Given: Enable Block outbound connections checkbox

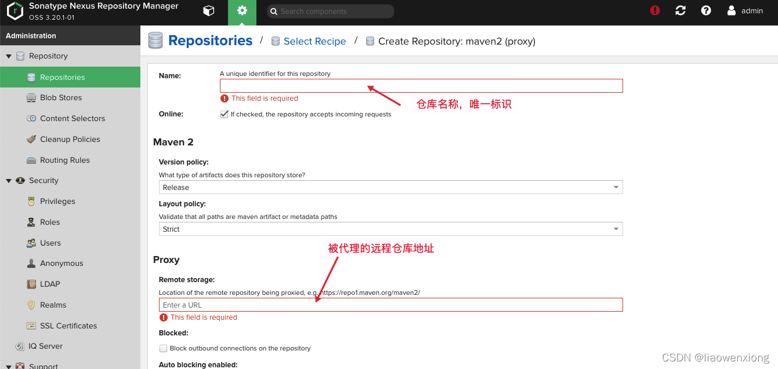Looking at the screenshot, I should point(164,349).
